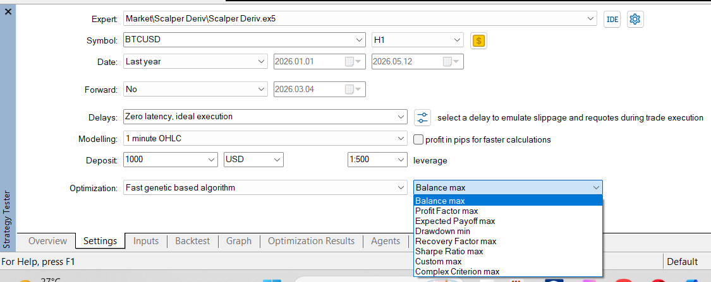Enable profit in pips checkbox
711x282 pixels.
click(418, 139)
